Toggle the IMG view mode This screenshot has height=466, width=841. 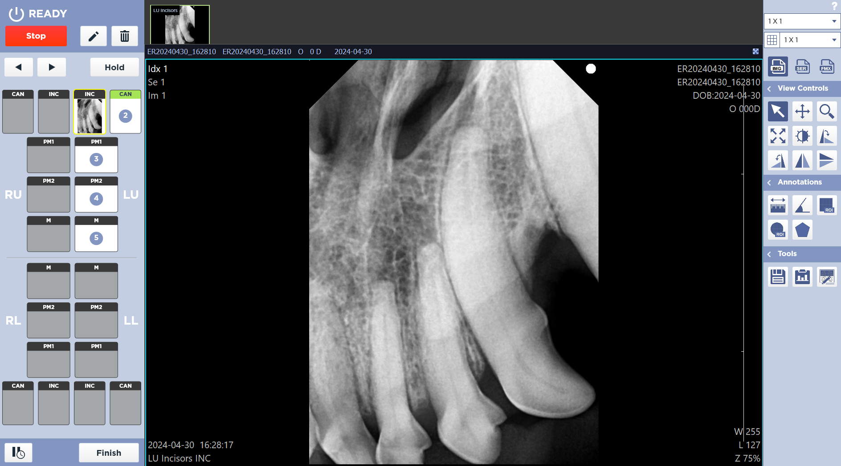click(x=778, y=67)
